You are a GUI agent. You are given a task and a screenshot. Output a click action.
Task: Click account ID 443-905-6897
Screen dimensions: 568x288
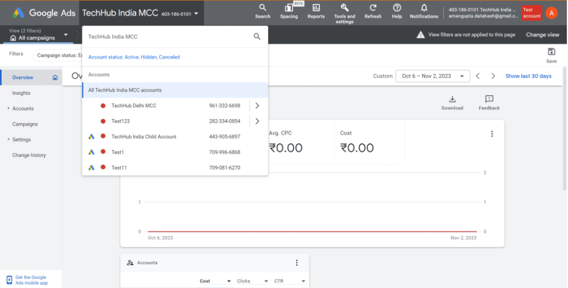point(224,136)
